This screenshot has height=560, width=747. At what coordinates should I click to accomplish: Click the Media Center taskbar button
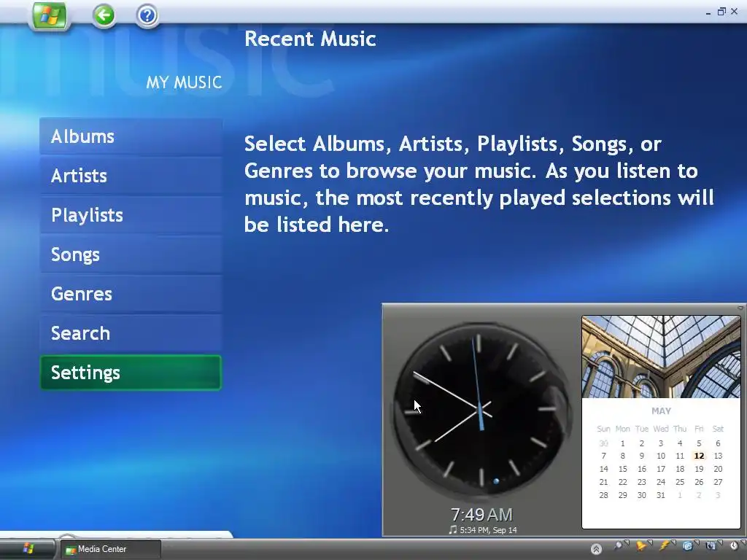click(110, 549)
